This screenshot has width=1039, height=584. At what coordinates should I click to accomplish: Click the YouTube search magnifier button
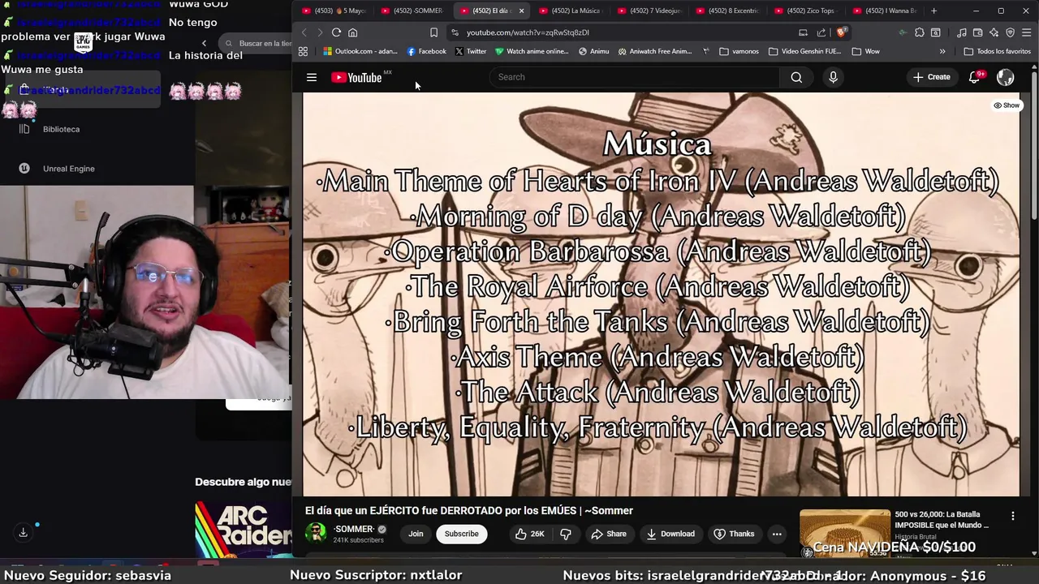coord(796,77)
